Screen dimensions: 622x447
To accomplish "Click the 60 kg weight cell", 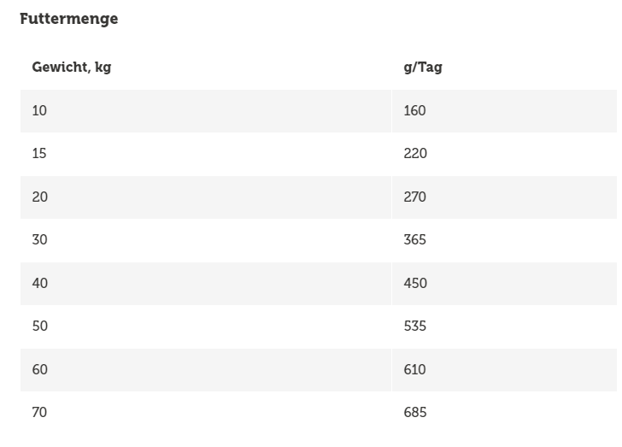I will [39, 369].
